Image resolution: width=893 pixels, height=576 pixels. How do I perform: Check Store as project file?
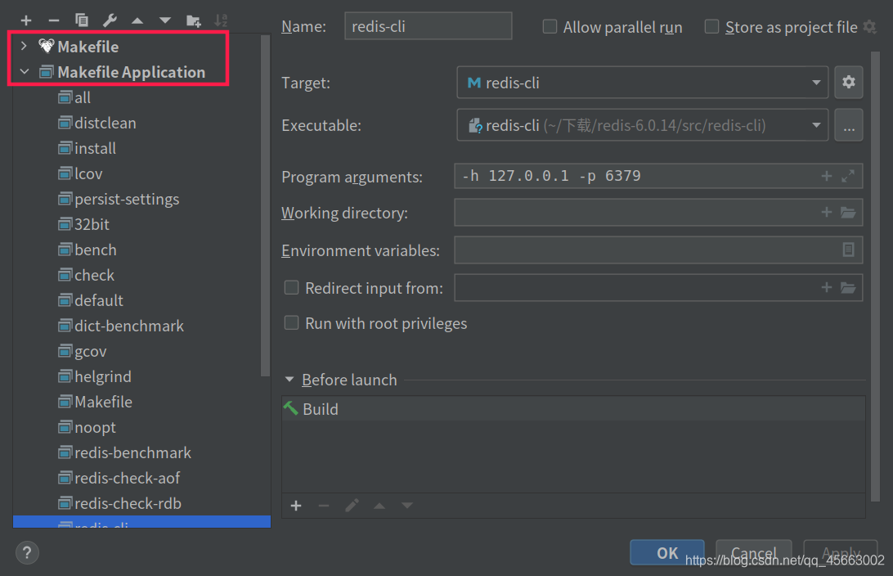[711, 27]
